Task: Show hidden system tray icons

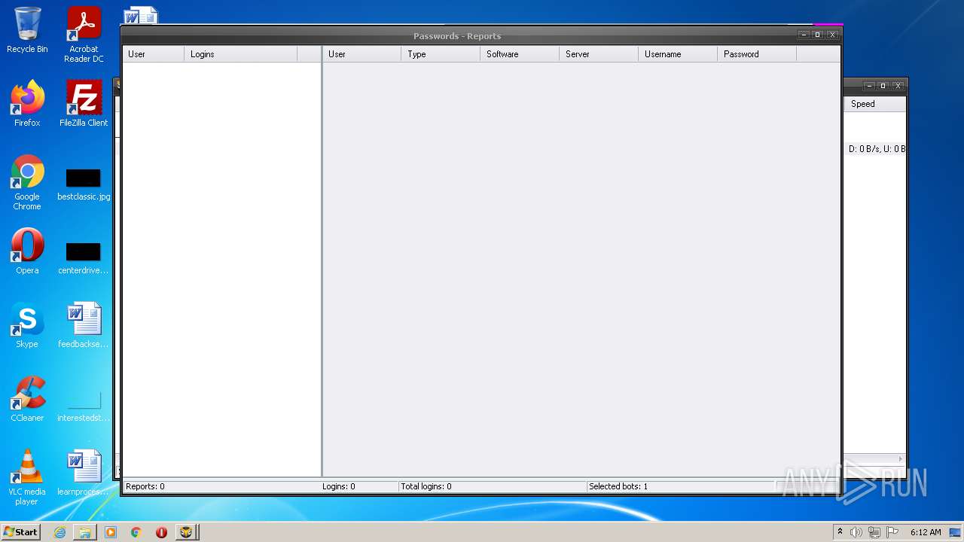Action: click(x=840, y=532)
